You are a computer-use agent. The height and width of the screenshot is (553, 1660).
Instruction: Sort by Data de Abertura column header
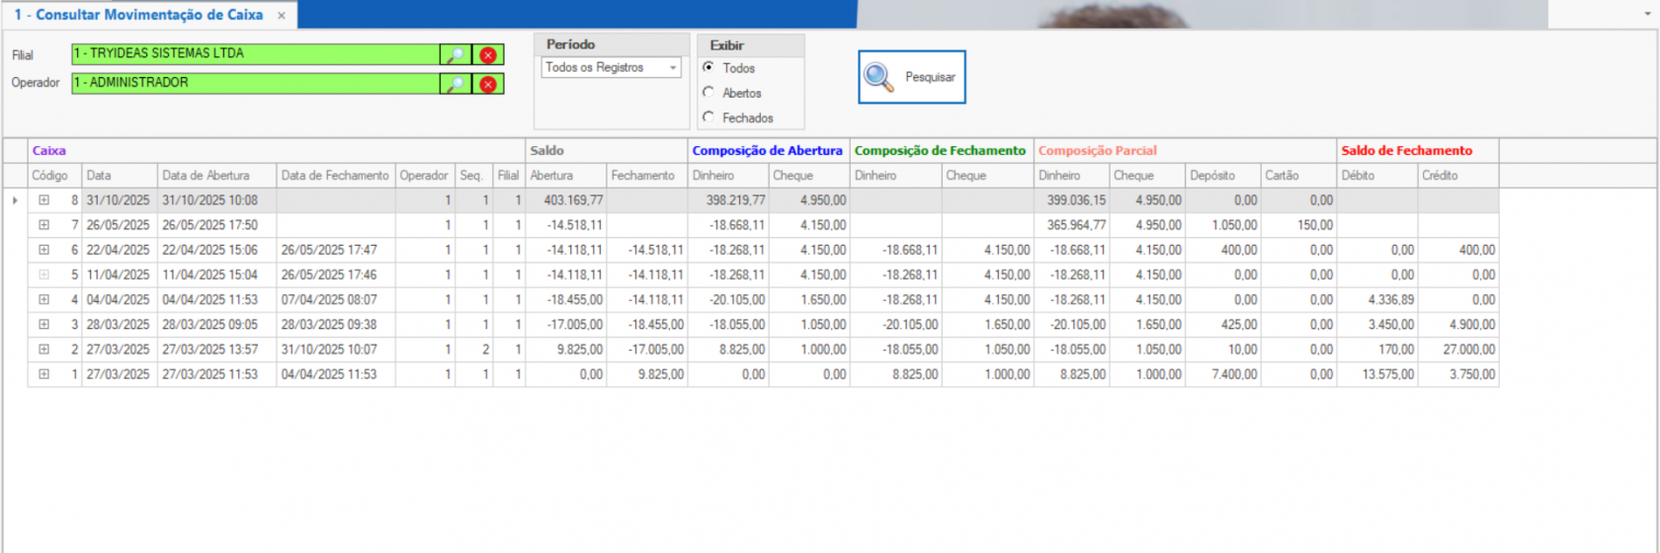coord(206,176)
